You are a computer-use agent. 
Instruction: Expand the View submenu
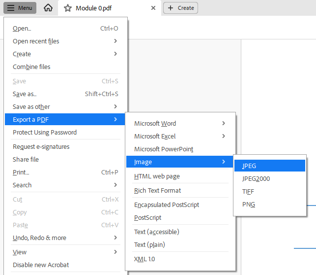click(x=65, y=252)
